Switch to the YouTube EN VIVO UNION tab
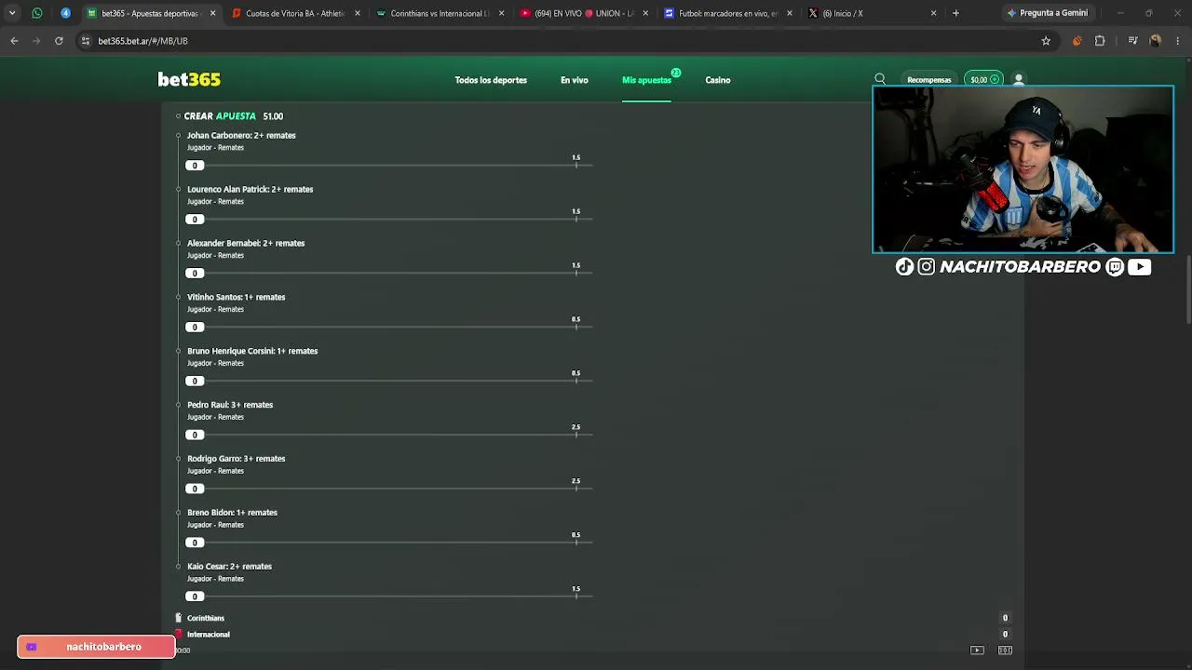 click(x=577, y=13)
